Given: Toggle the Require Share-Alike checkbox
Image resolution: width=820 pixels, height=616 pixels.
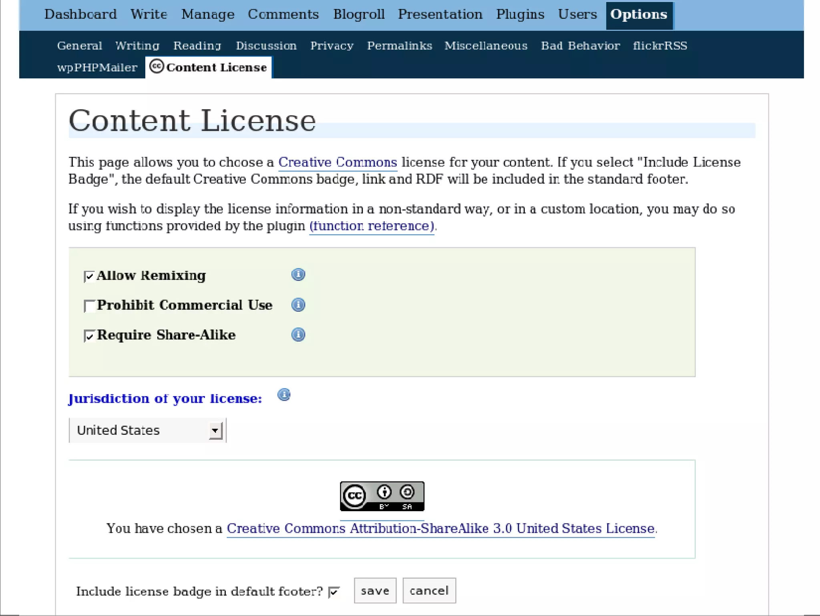Looking at the screenshot, I should pos(89,335).
